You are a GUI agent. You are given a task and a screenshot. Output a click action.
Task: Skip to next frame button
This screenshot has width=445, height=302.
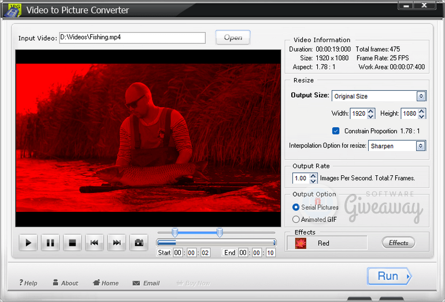pos(116,243)
